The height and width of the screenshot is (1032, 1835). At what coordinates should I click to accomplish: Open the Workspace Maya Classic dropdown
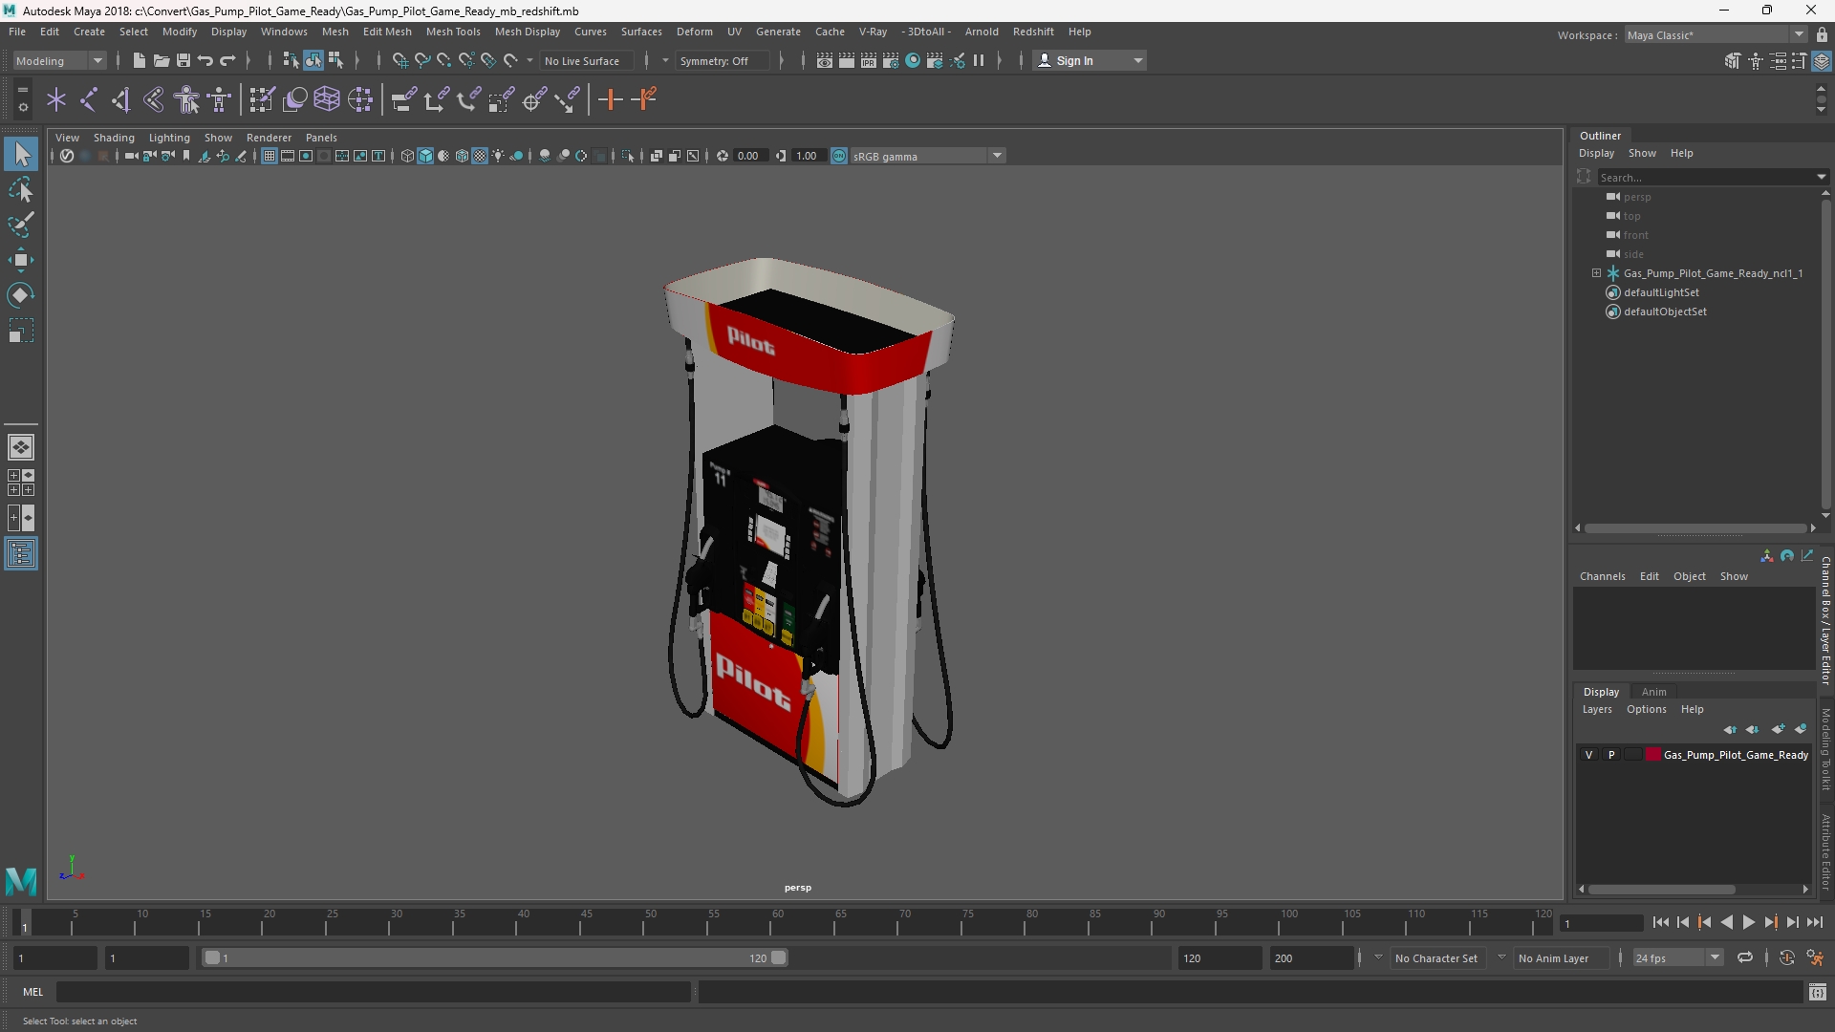(x=1716, y=34)
